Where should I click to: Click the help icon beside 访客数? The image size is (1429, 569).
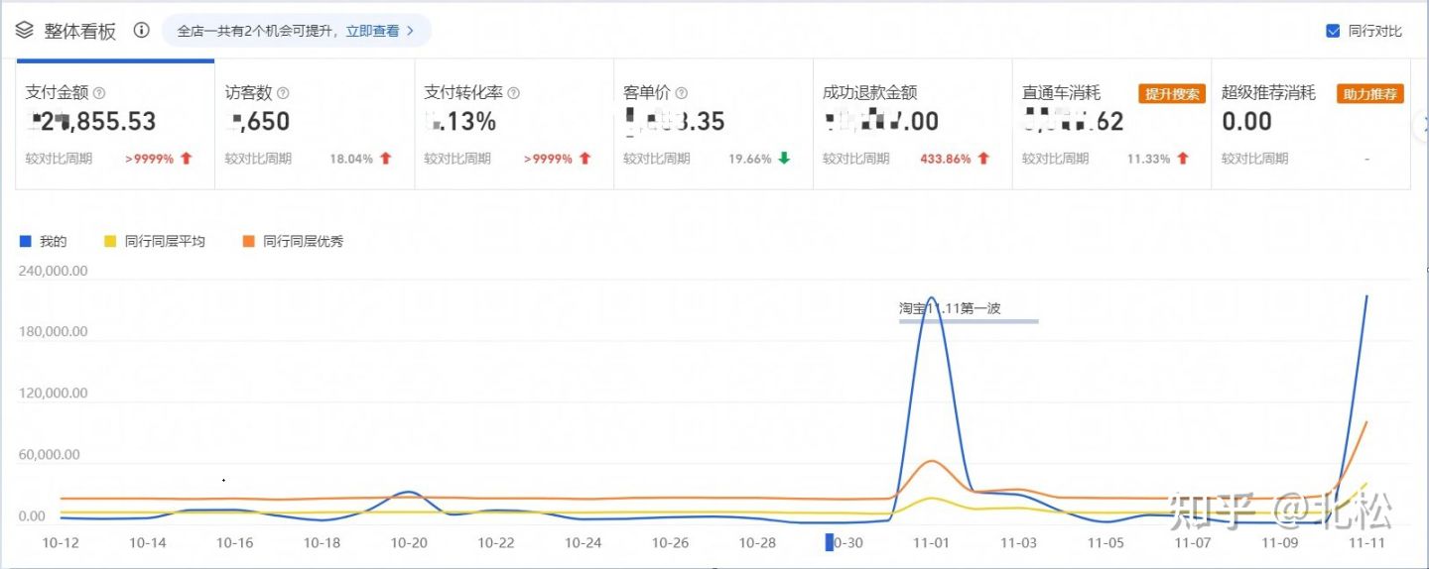click(283, 93)
